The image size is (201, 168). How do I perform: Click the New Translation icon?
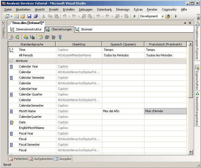click(26, 37)
